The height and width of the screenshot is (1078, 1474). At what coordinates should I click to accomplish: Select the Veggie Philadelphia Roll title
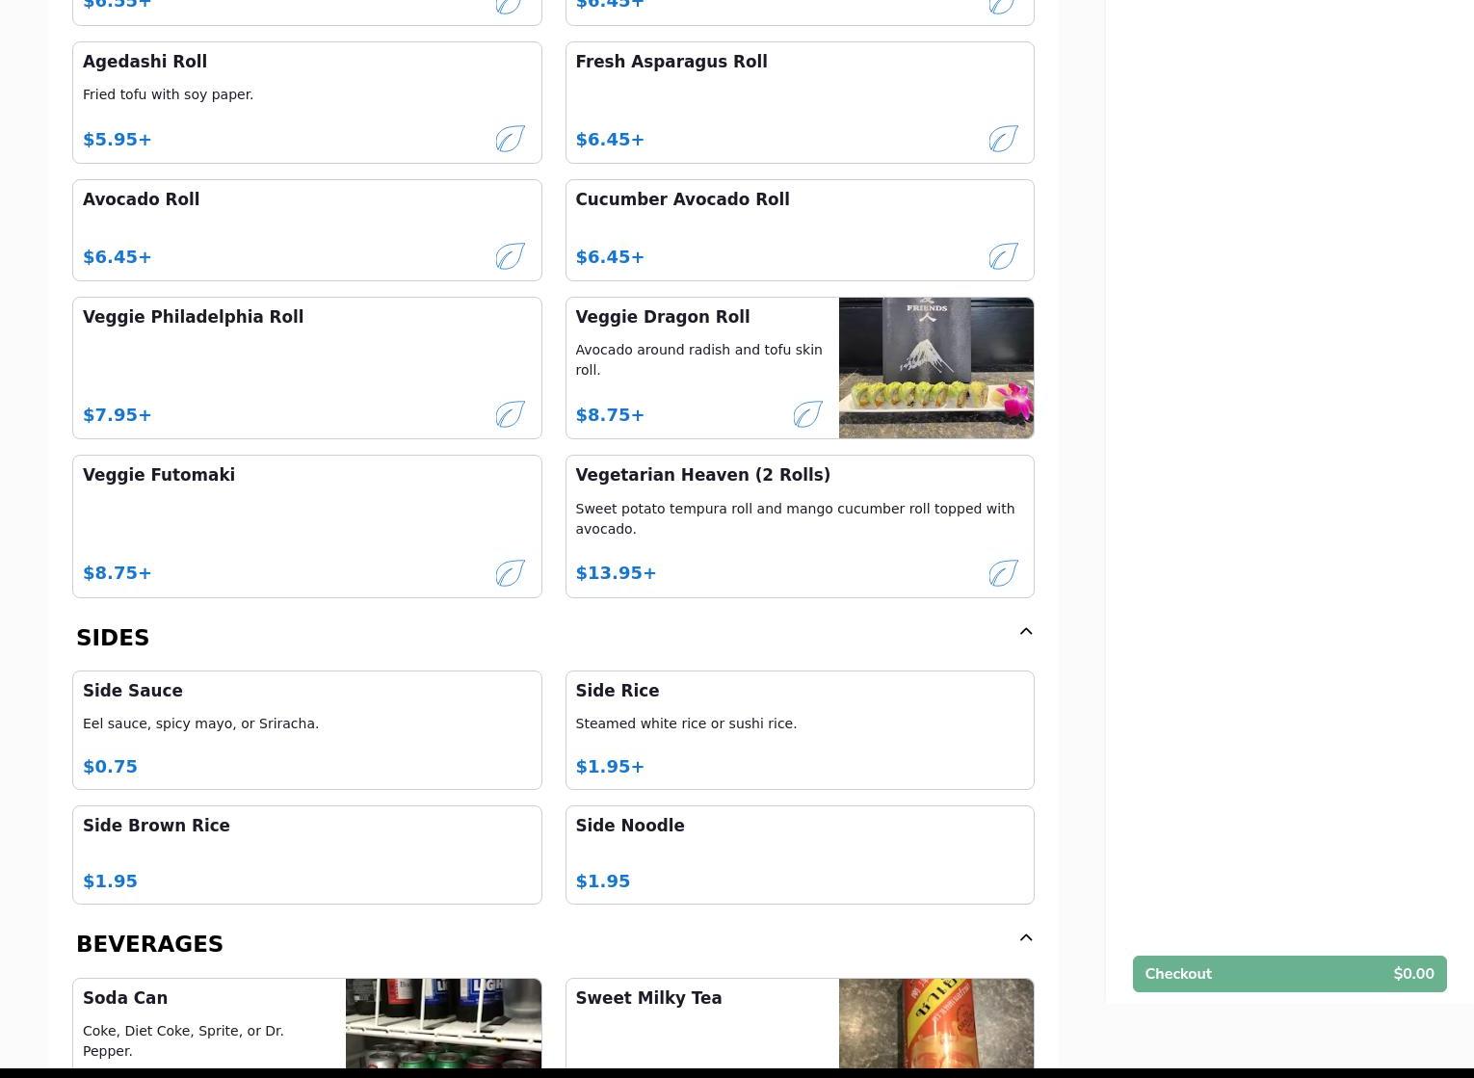tap(193, 317)
